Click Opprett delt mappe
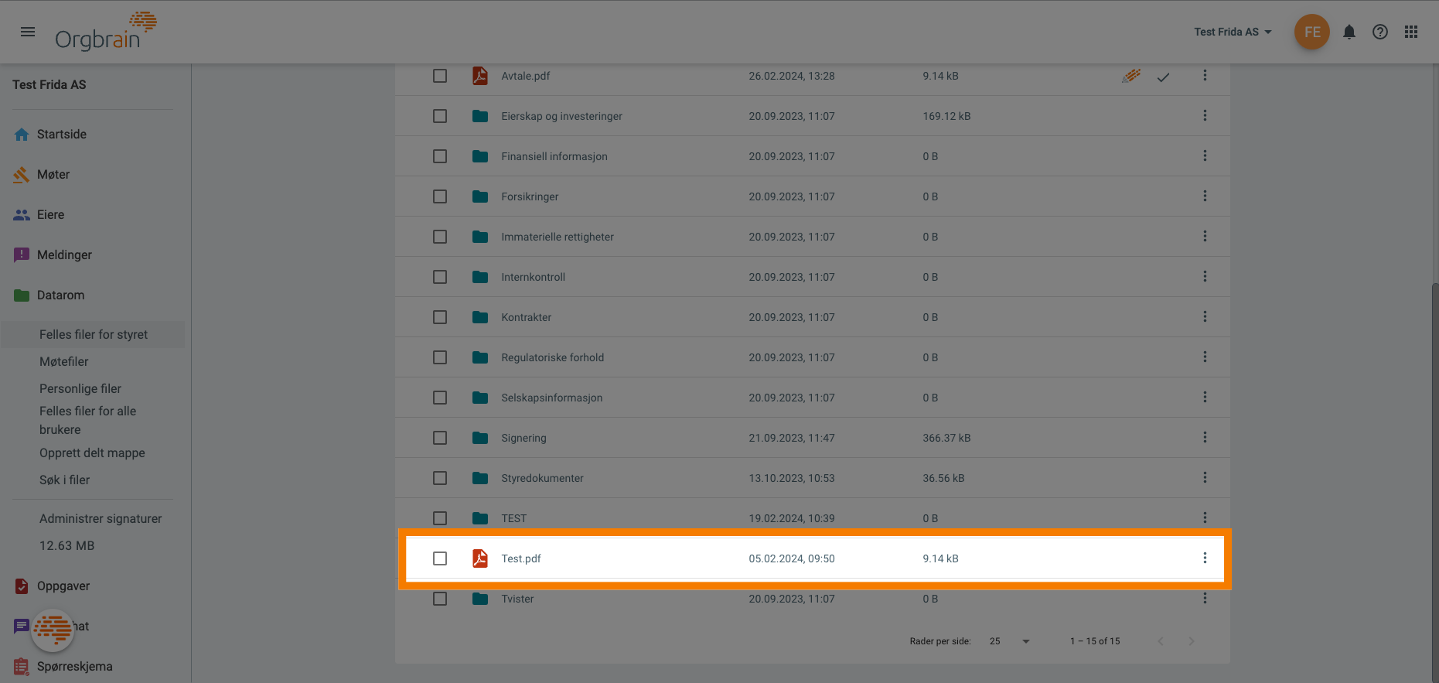Viewport: 1439px width, 683px height. click(x=92, y=452)
